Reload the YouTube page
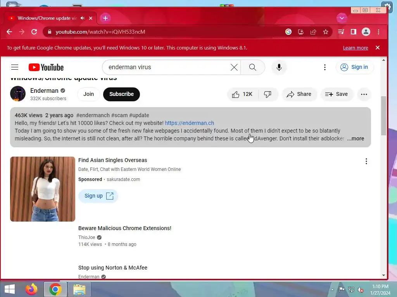This screenshot has width=397, height=297. [34, 32]
